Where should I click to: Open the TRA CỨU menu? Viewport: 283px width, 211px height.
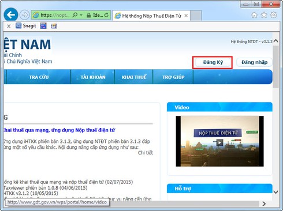coord(39,77)
